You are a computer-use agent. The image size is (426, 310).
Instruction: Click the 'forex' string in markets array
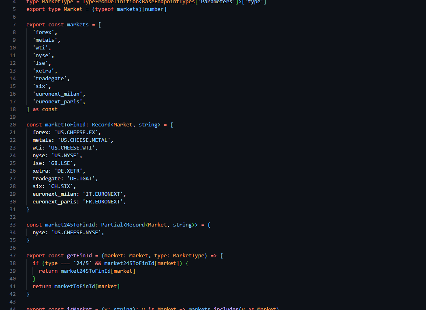click(45, 32)
